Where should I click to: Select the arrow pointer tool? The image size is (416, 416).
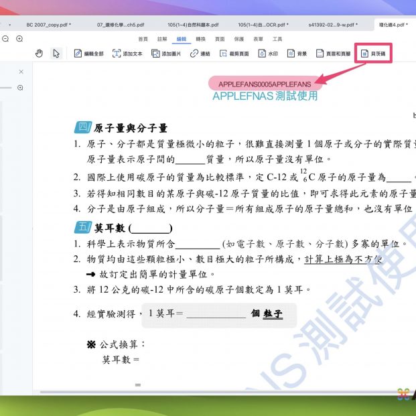[56, 54]
